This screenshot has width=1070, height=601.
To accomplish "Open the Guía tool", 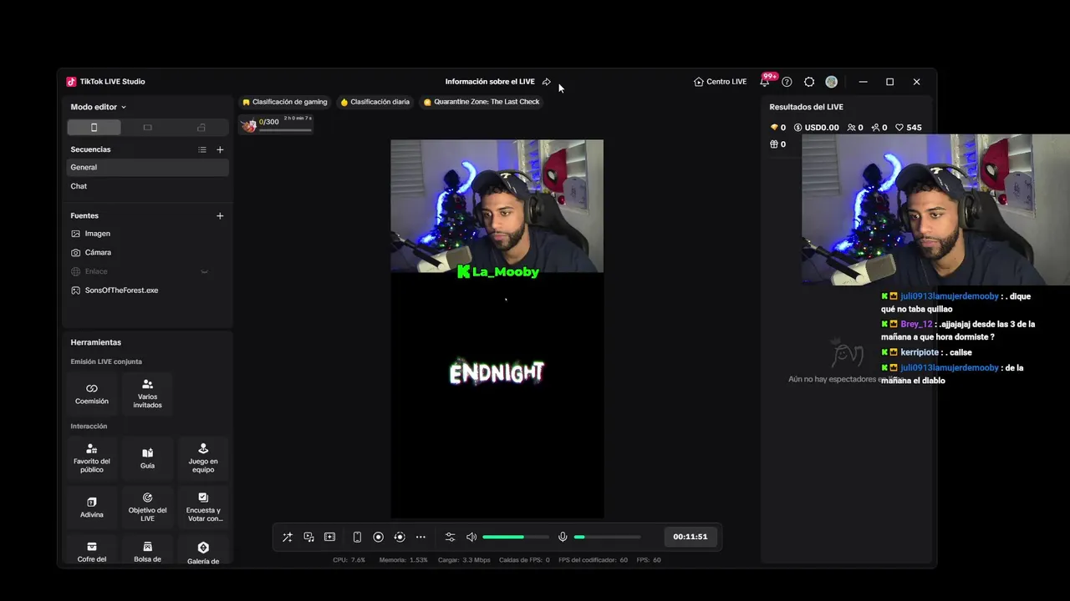I will (x=147, y=457).
